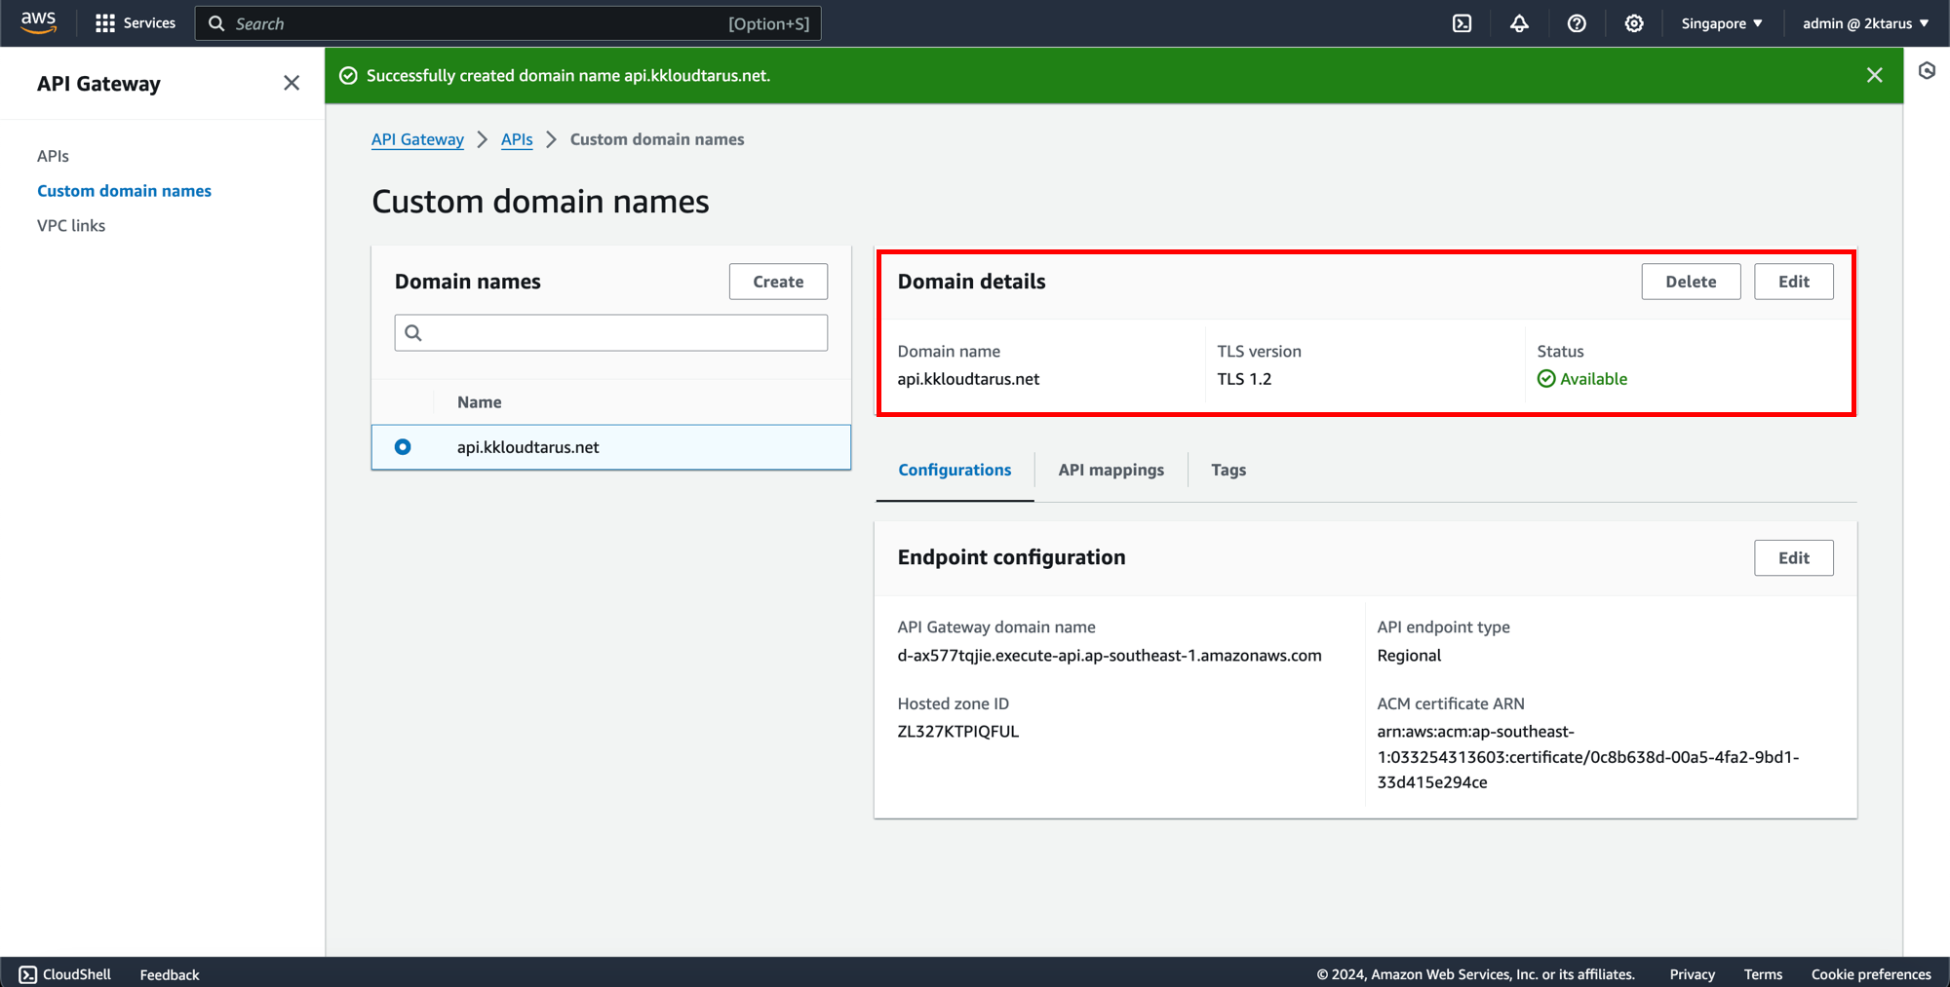Open VPC links in the side navigation
This screenshot has width=1950, height=987.
[71, 225]
